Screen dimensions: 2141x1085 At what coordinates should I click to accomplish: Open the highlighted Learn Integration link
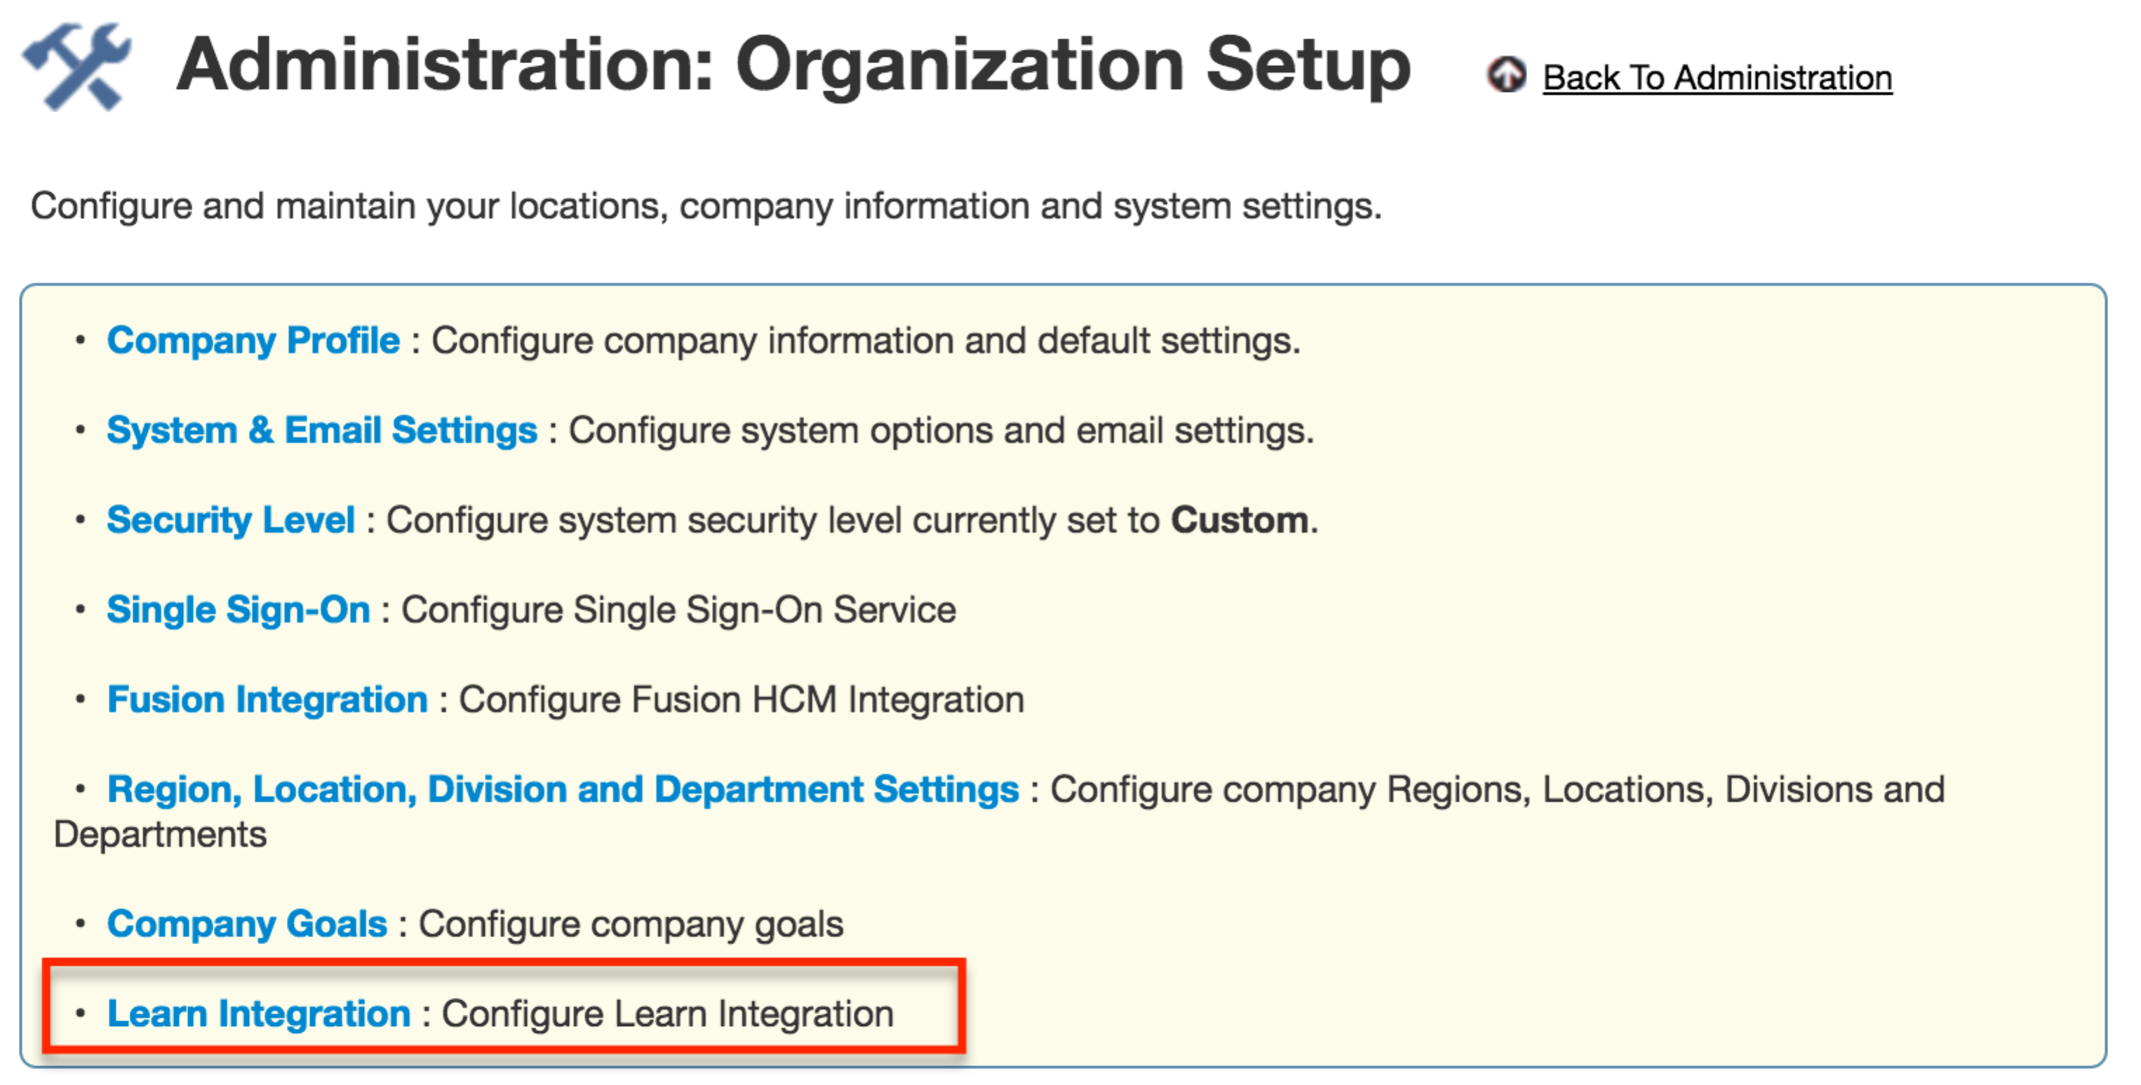coord(258,1014)
